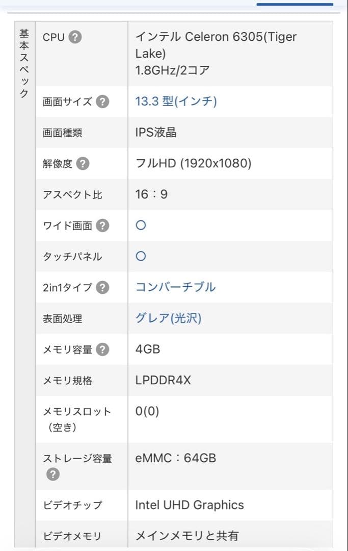Open the 2in1タイプ help tooltip

102,287
